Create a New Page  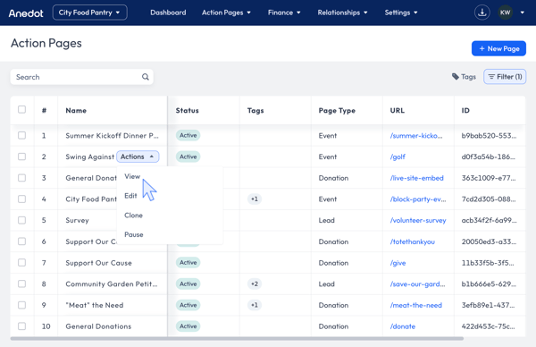(498, 48)
